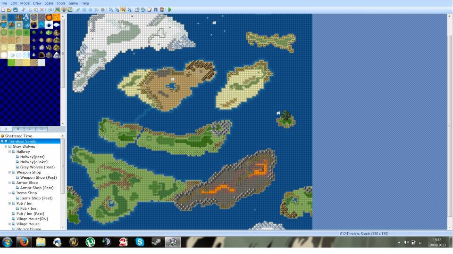Viewport: 453px width, 254px height.
Task: Open the Script Editor icon
Action: (149, 9)
